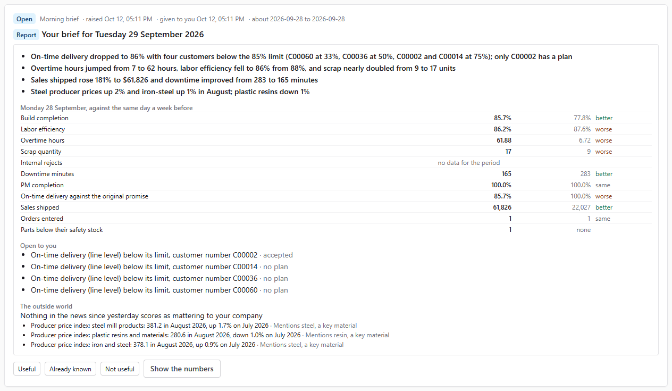
Task: Click the Report tag label
Action: (x=26, y=35)
